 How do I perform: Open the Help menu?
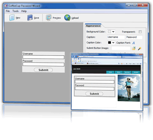pos(24,11)
